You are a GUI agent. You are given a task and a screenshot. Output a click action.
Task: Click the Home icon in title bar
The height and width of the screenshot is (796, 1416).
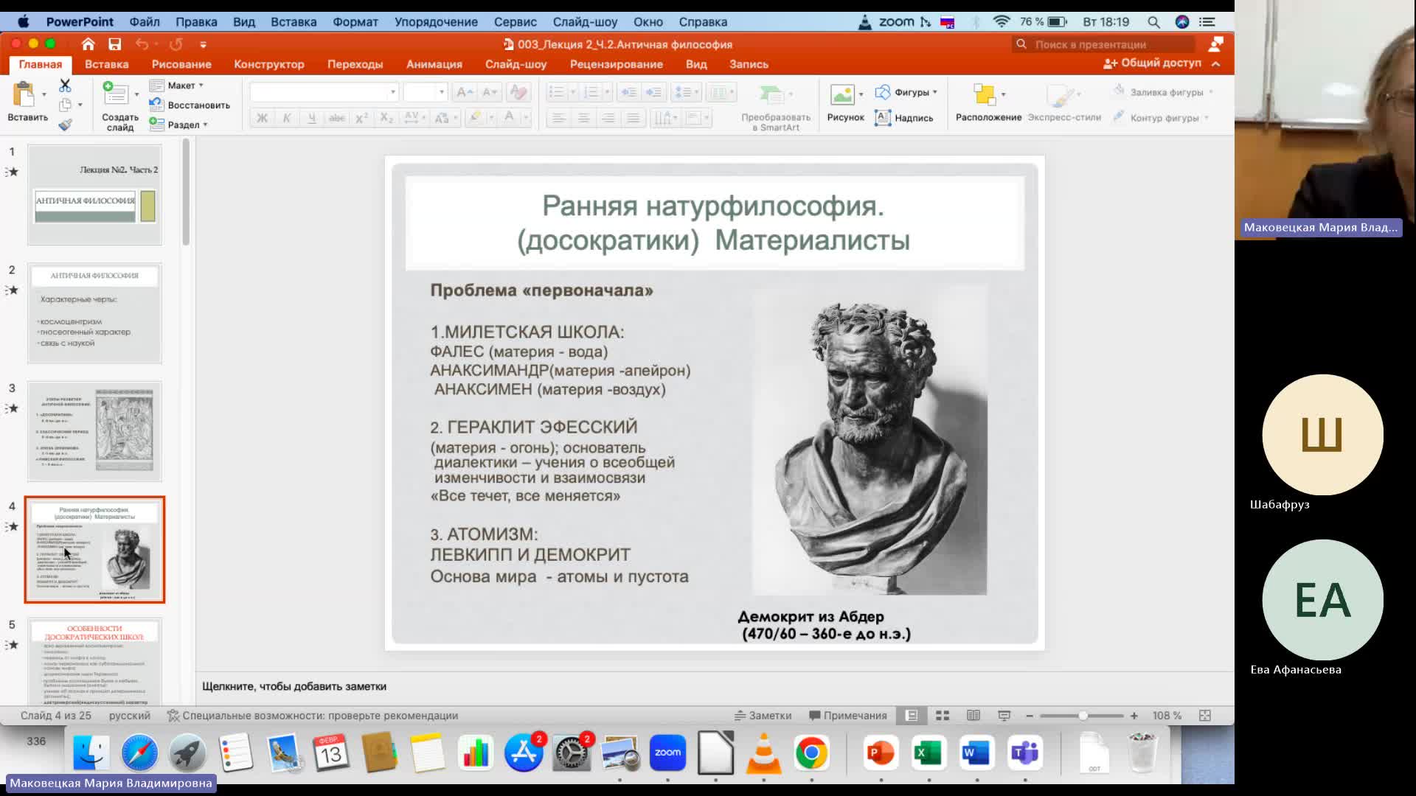tap(88, 44)
